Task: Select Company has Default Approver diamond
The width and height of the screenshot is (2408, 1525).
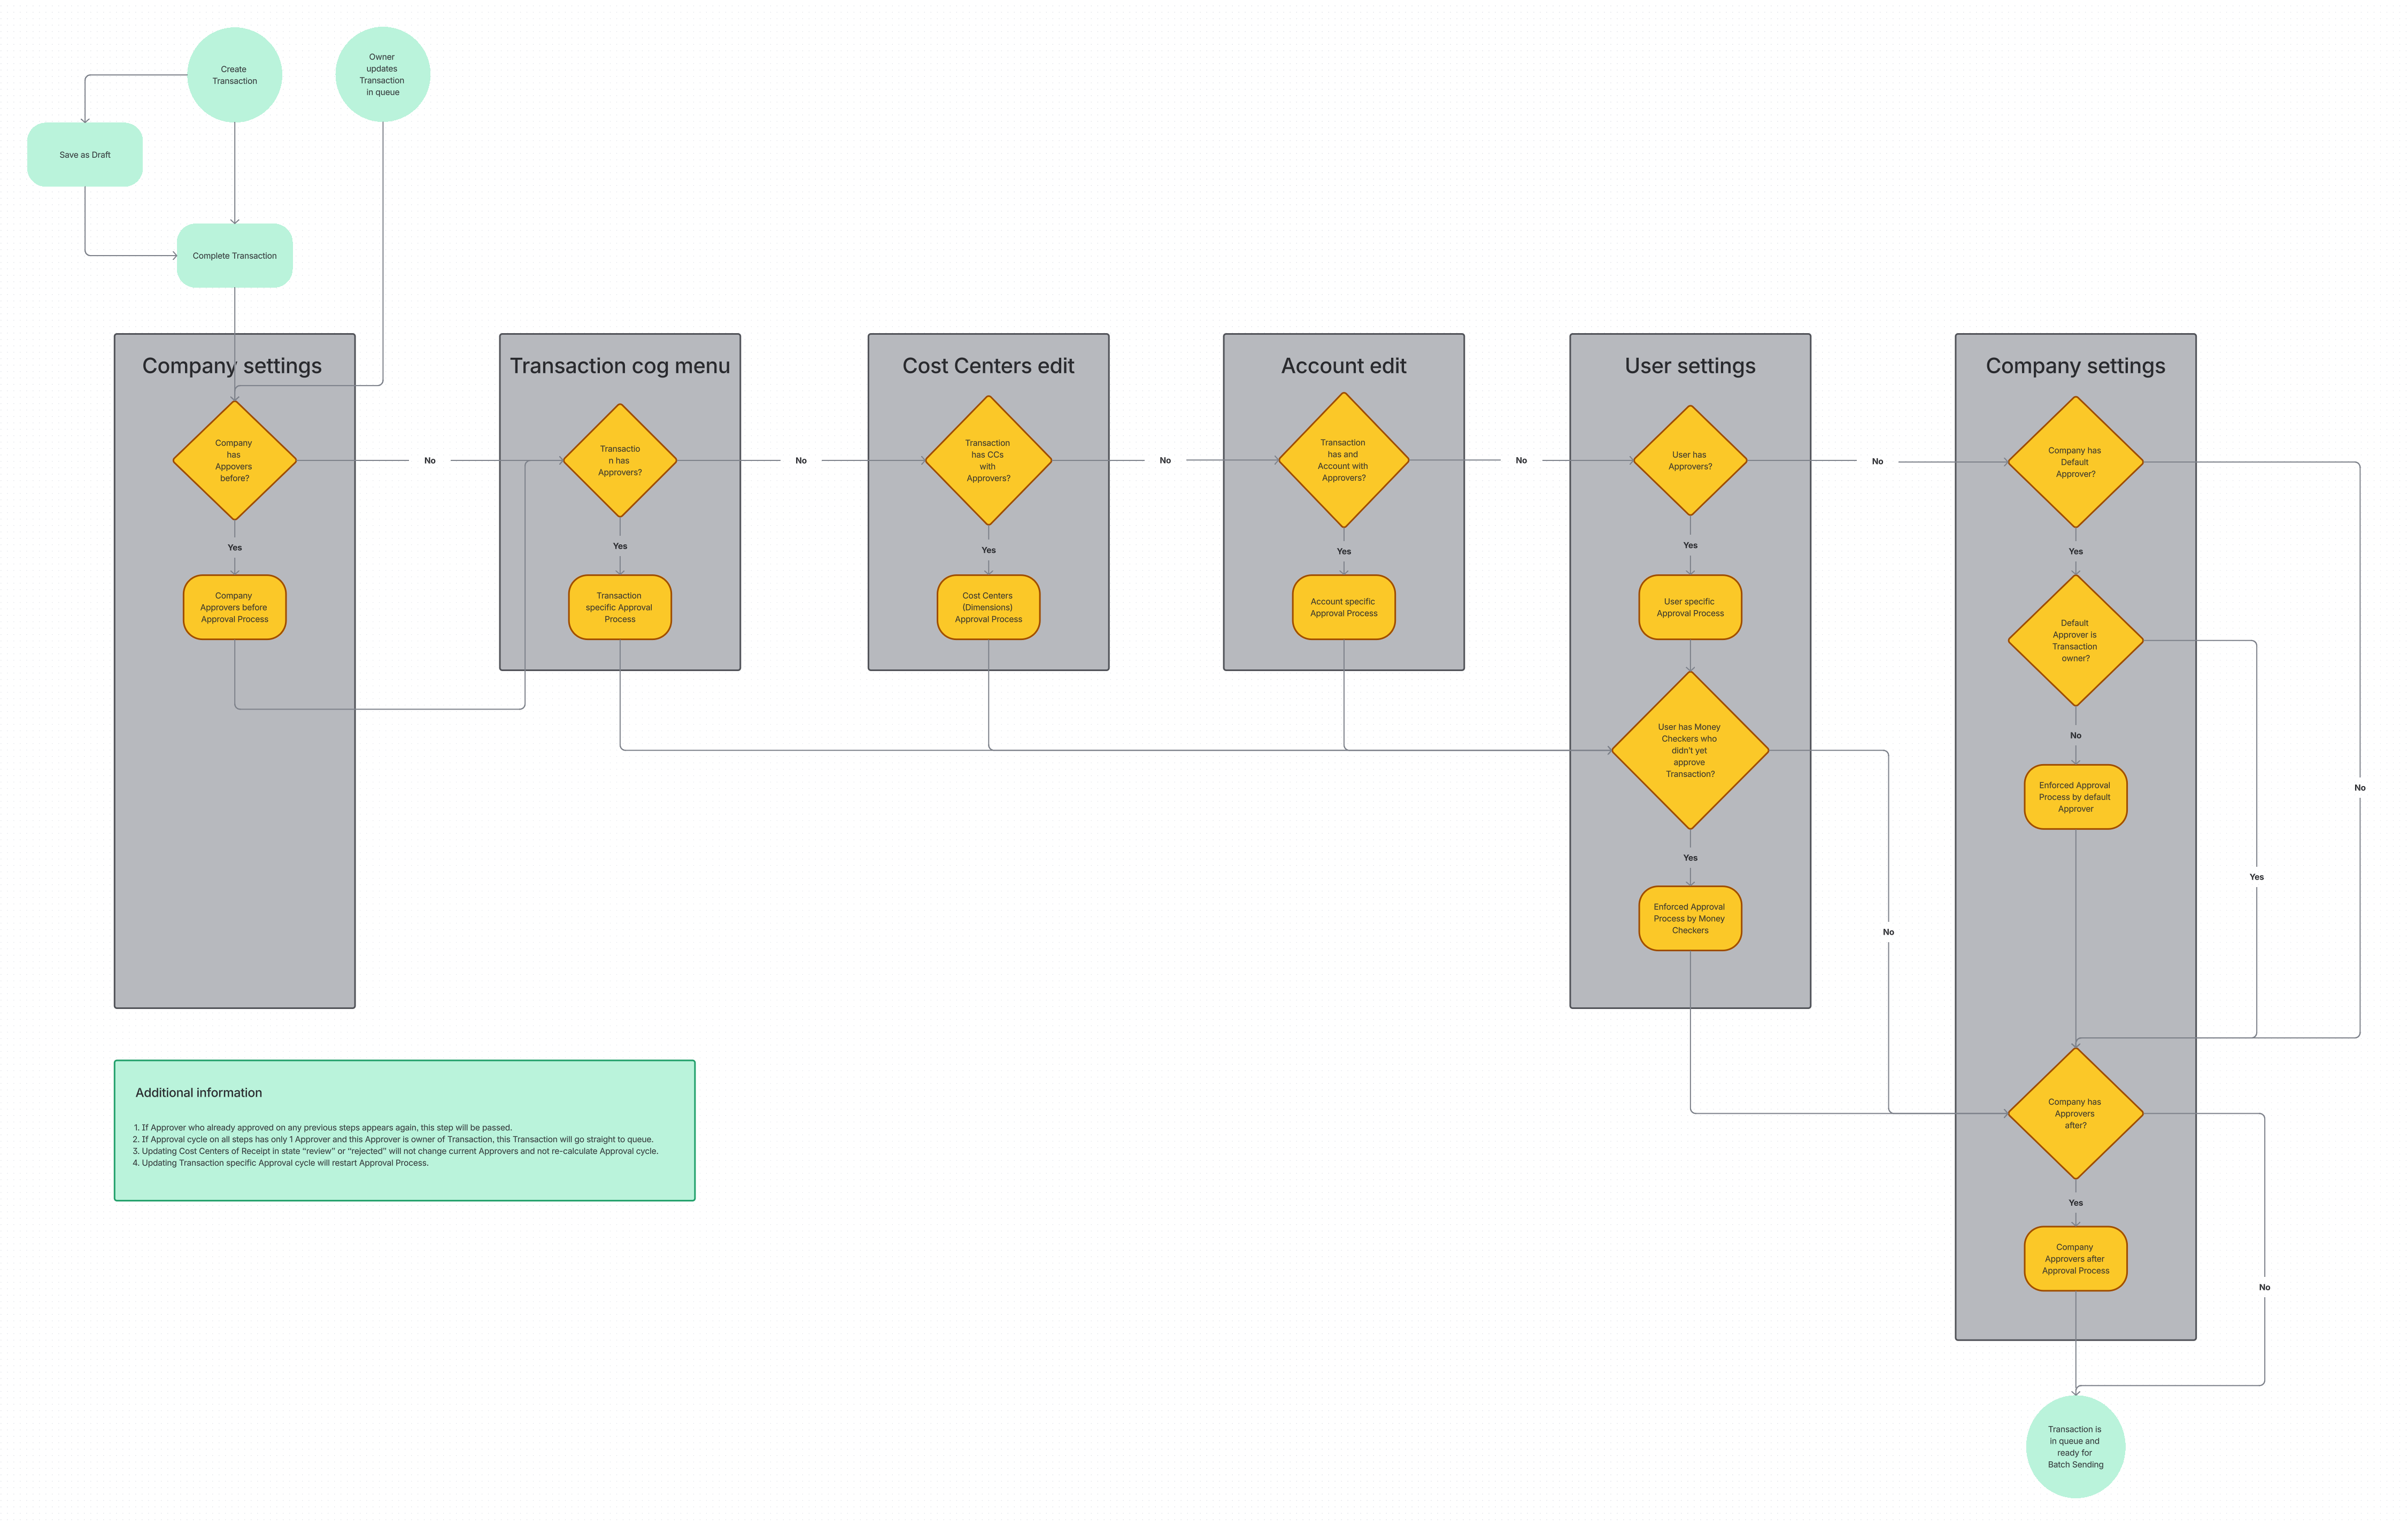Action: pos(2075,462)
